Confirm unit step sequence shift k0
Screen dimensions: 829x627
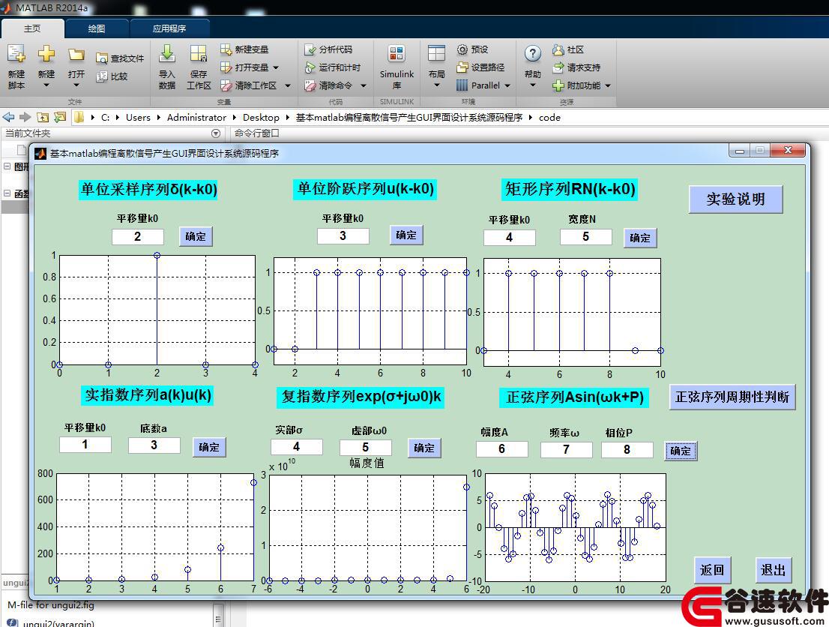coord(406,235)
